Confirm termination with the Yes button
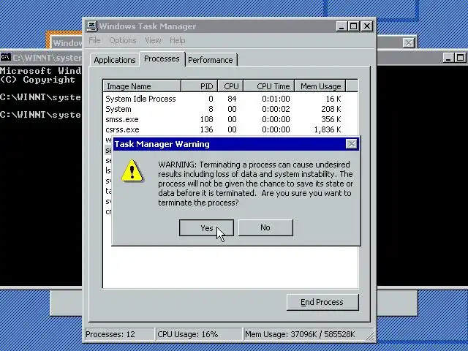The height and width of the screenshot is (351, 468). [206, 227]
